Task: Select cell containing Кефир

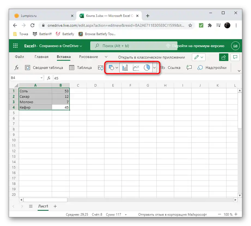Action: point(35,107)
